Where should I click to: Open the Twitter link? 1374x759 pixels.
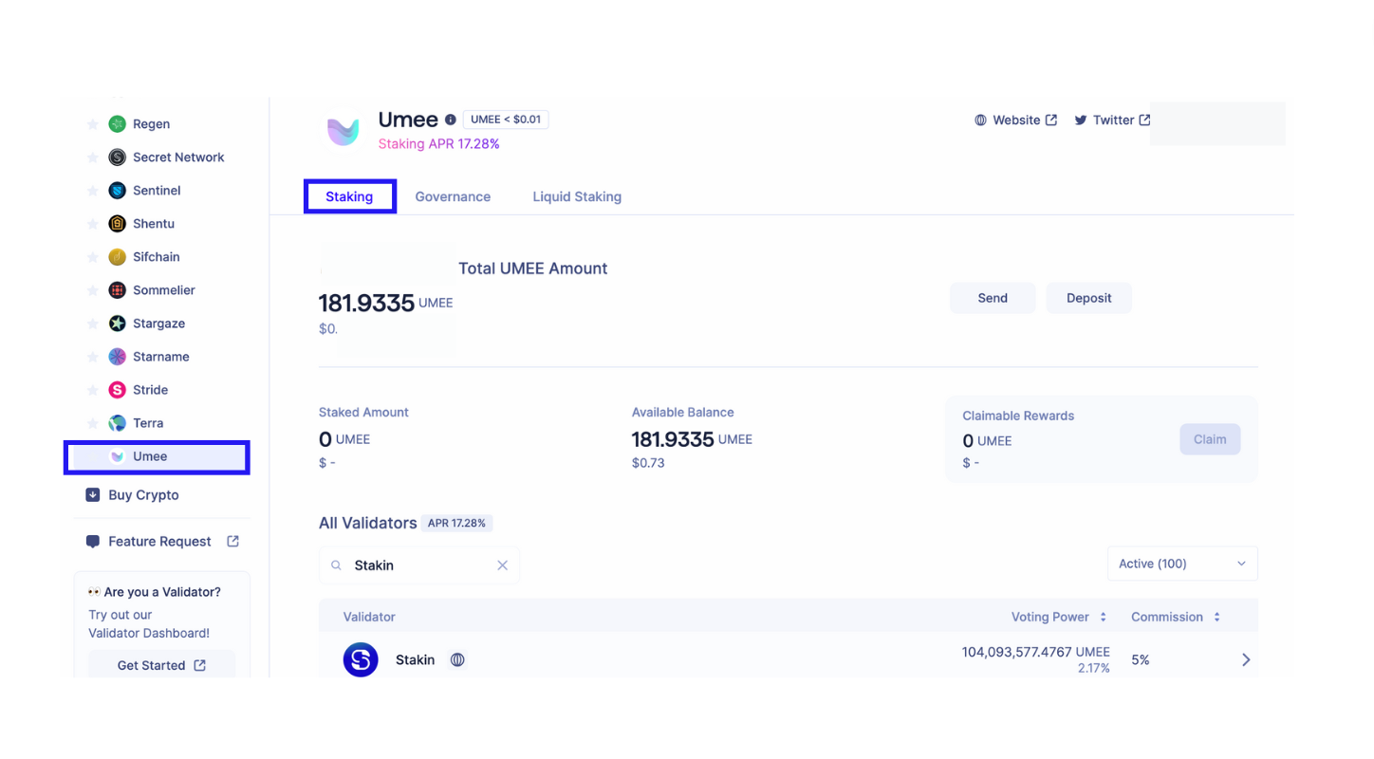[x=1112, y=120]
